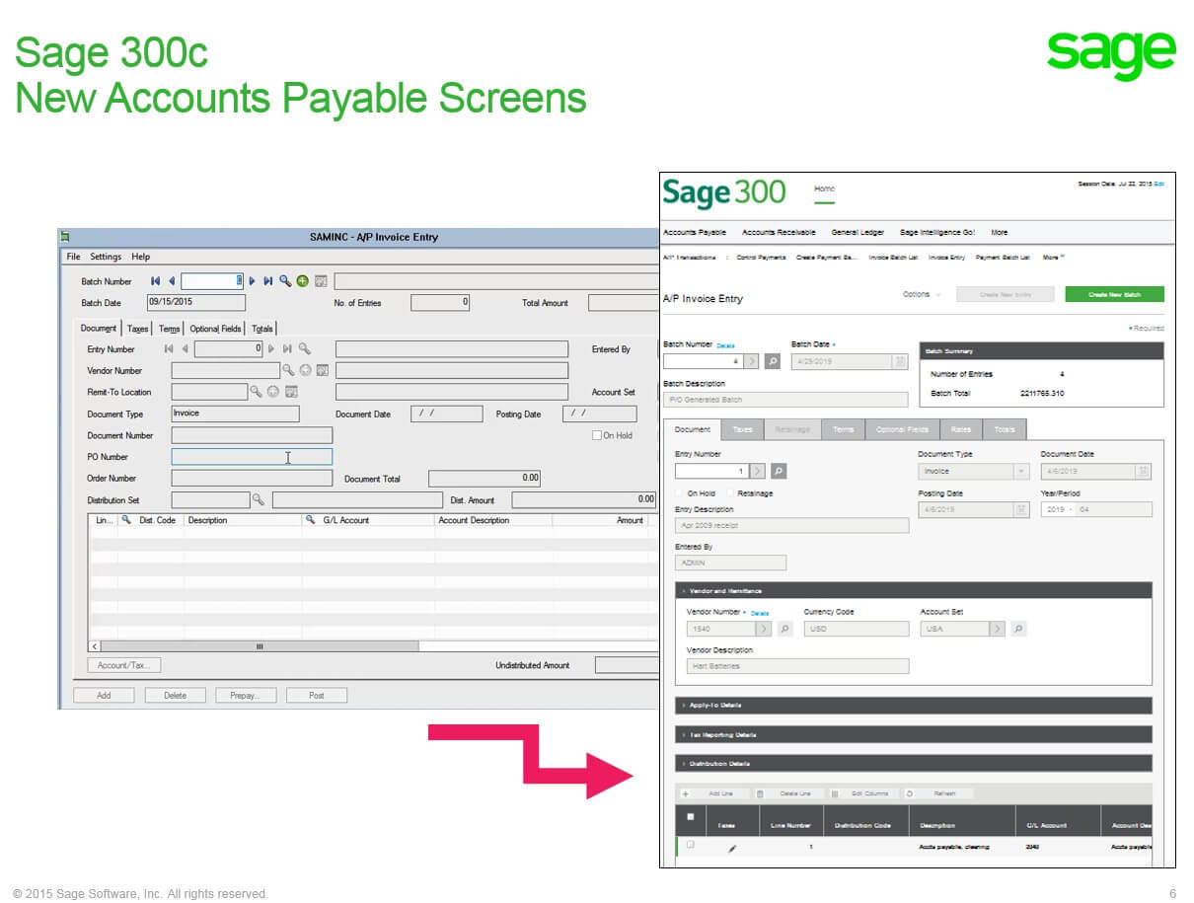Click Batch Date field showing 09/15/2015
The height and width of the screenshot is (903, 1194).
tap(195, 303)
